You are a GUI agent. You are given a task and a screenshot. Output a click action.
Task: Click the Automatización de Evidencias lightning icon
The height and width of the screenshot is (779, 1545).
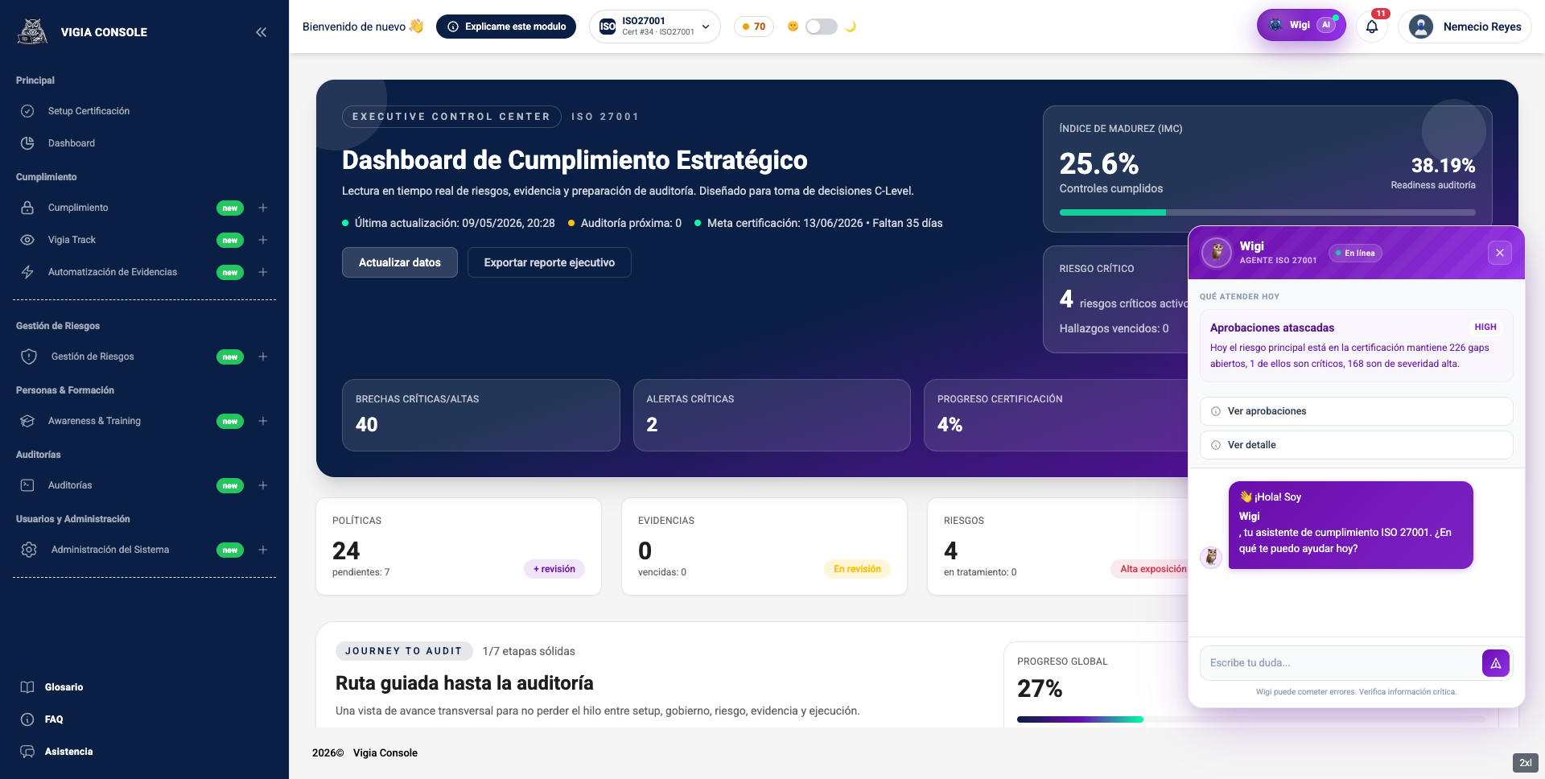pos(27,272)
